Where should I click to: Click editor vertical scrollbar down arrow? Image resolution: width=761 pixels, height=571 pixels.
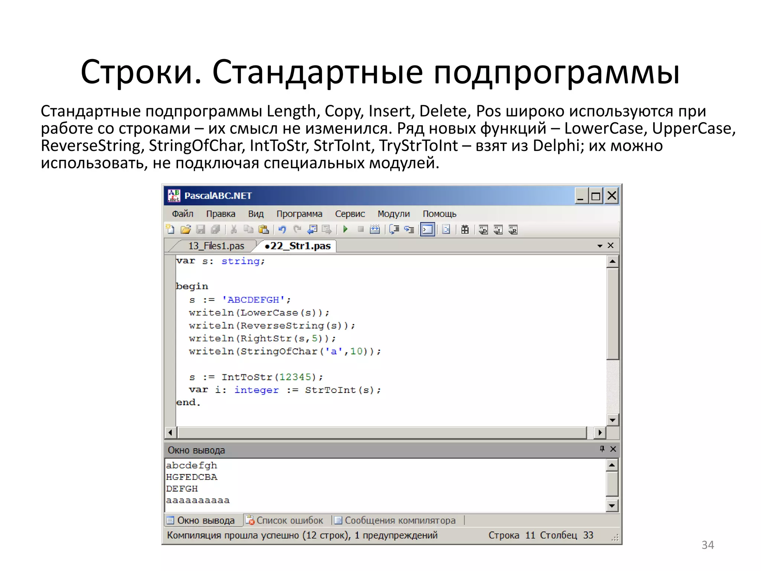[x=612, y=420]
